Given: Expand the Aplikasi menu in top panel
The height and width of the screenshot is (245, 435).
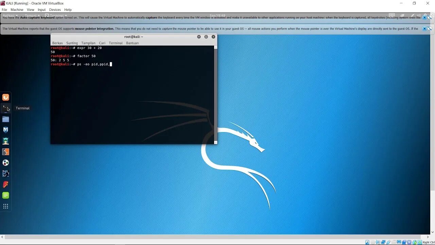Looking at the screenshot, I should tap(10, 15).
